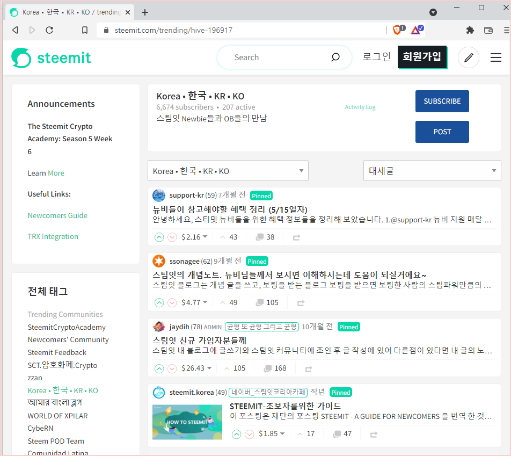Open the browser profile dropdown circle
This screenshot has height=456, width=511.
[433, 12]
